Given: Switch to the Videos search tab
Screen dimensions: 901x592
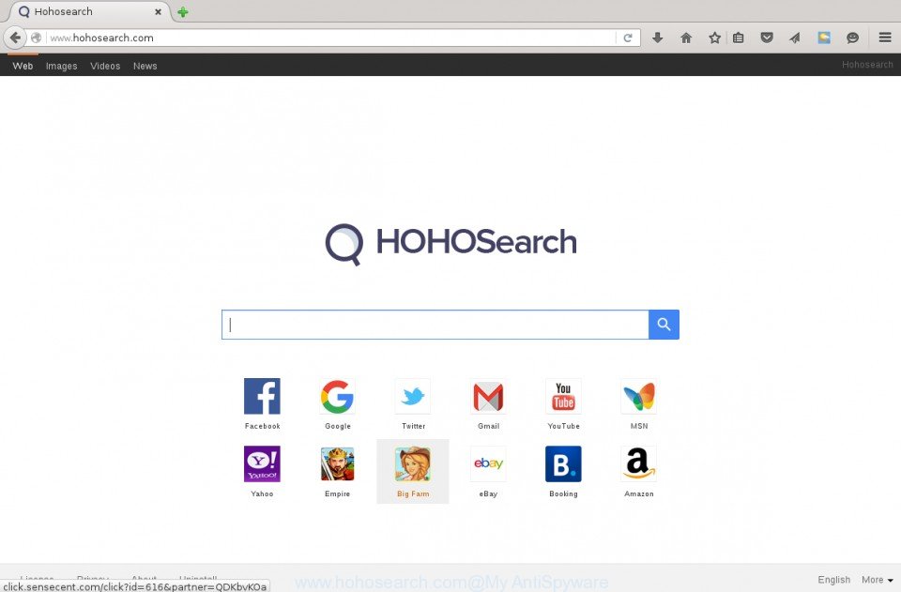Looking at the screenshot, I should (105, 66).
